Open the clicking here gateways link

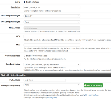point(52,98)
